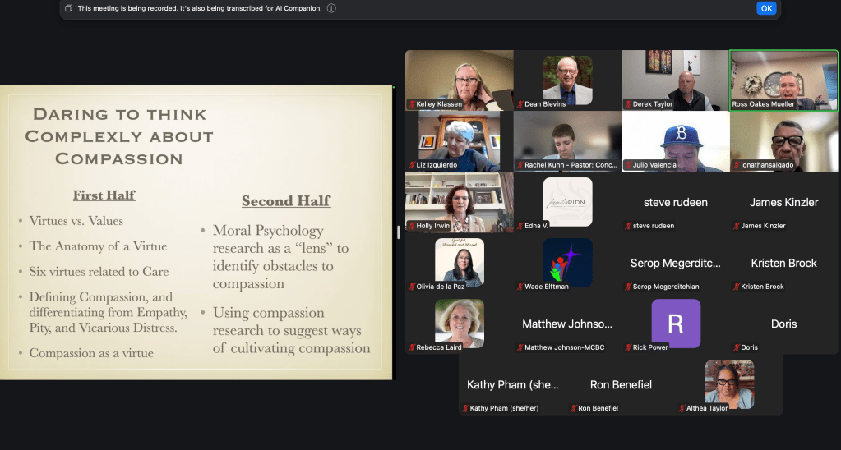The image size is (841, 450).
Task: Click Rick Power's purple R avatar
Action: (x=676, y=324)
